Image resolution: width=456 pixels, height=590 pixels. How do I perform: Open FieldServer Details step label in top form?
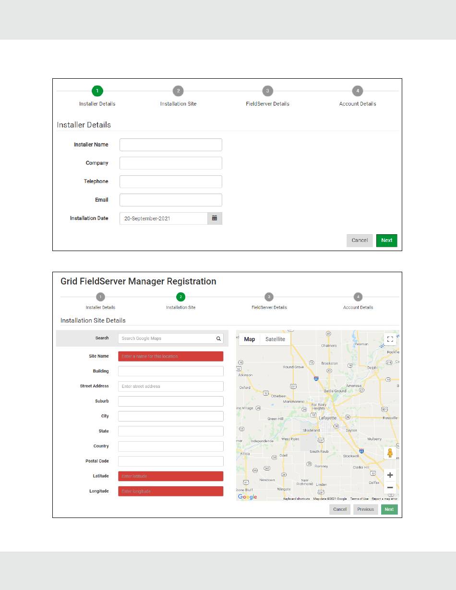267,104
